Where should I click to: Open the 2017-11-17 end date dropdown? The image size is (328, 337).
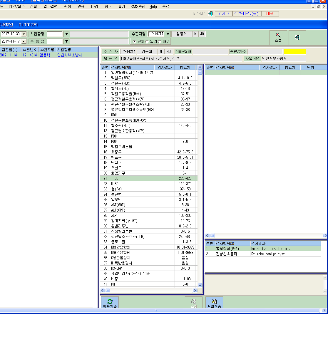tap(24, 41)
